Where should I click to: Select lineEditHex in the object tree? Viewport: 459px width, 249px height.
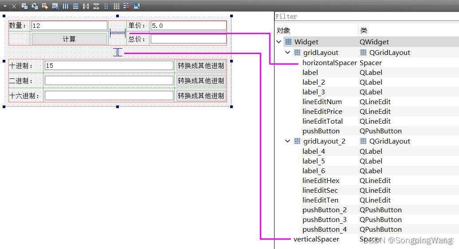(x=321, y=180)
